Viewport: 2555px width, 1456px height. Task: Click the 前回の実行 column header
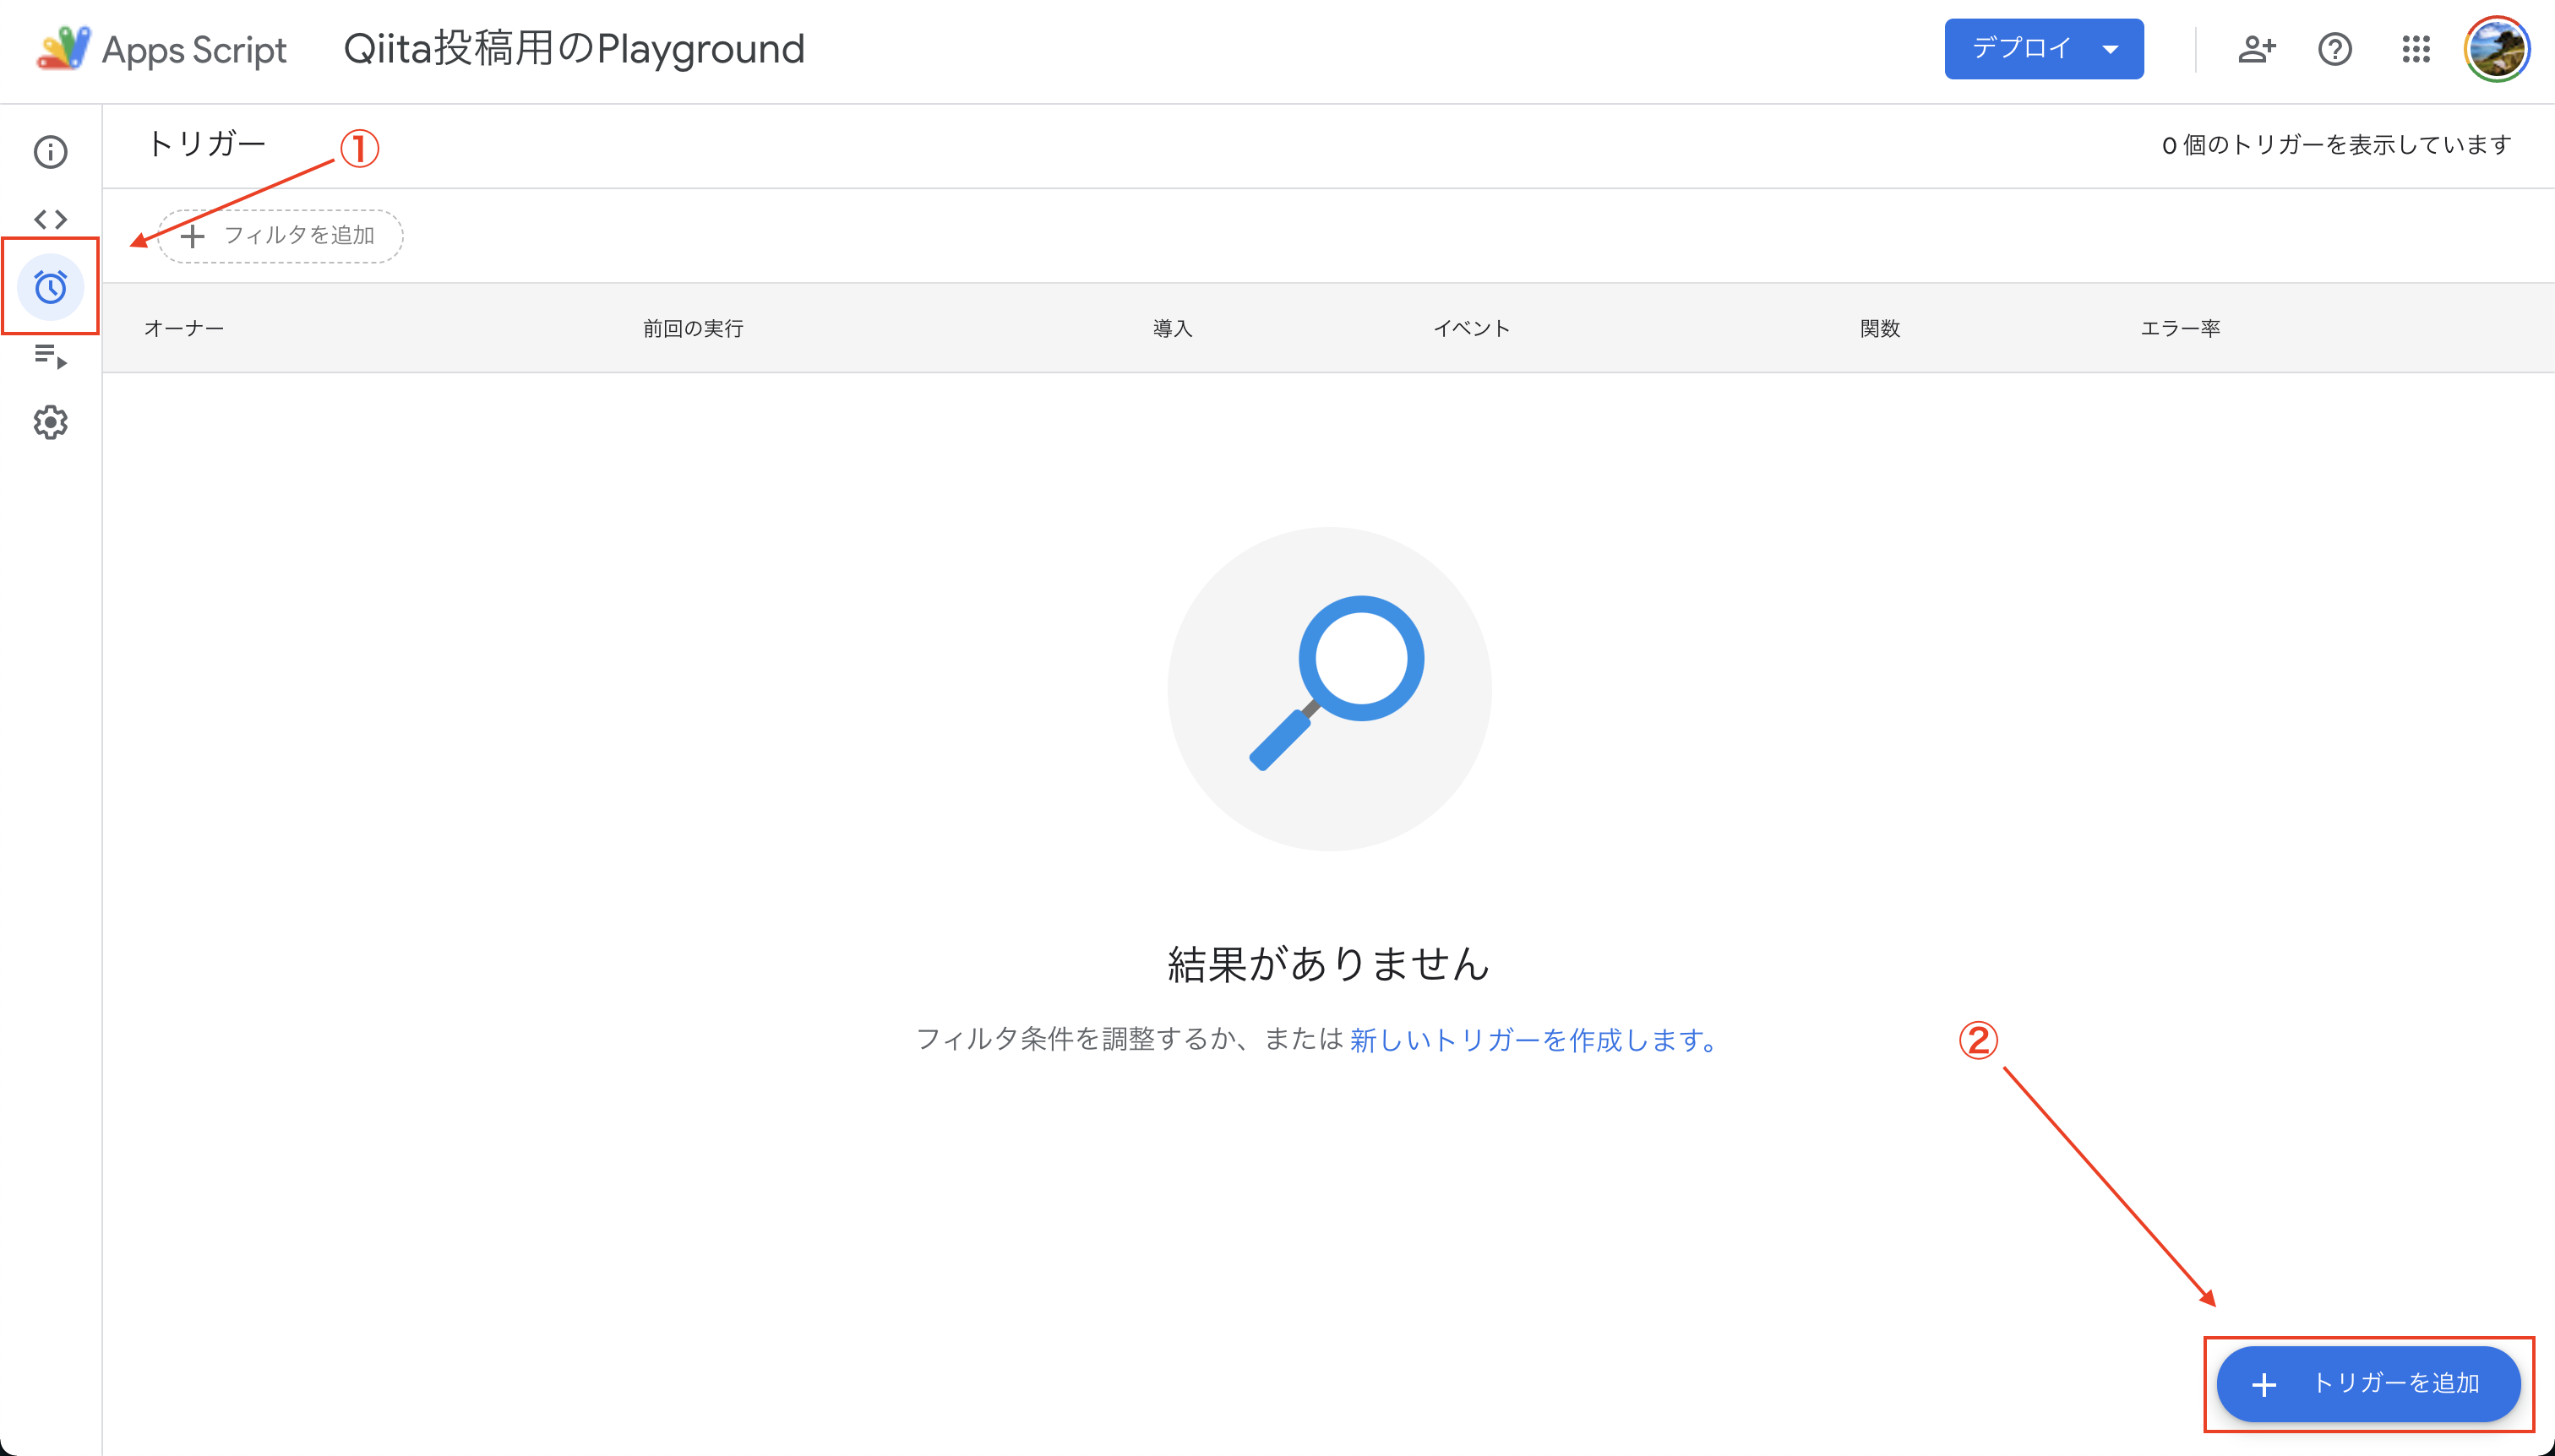(x=692, y=329)
